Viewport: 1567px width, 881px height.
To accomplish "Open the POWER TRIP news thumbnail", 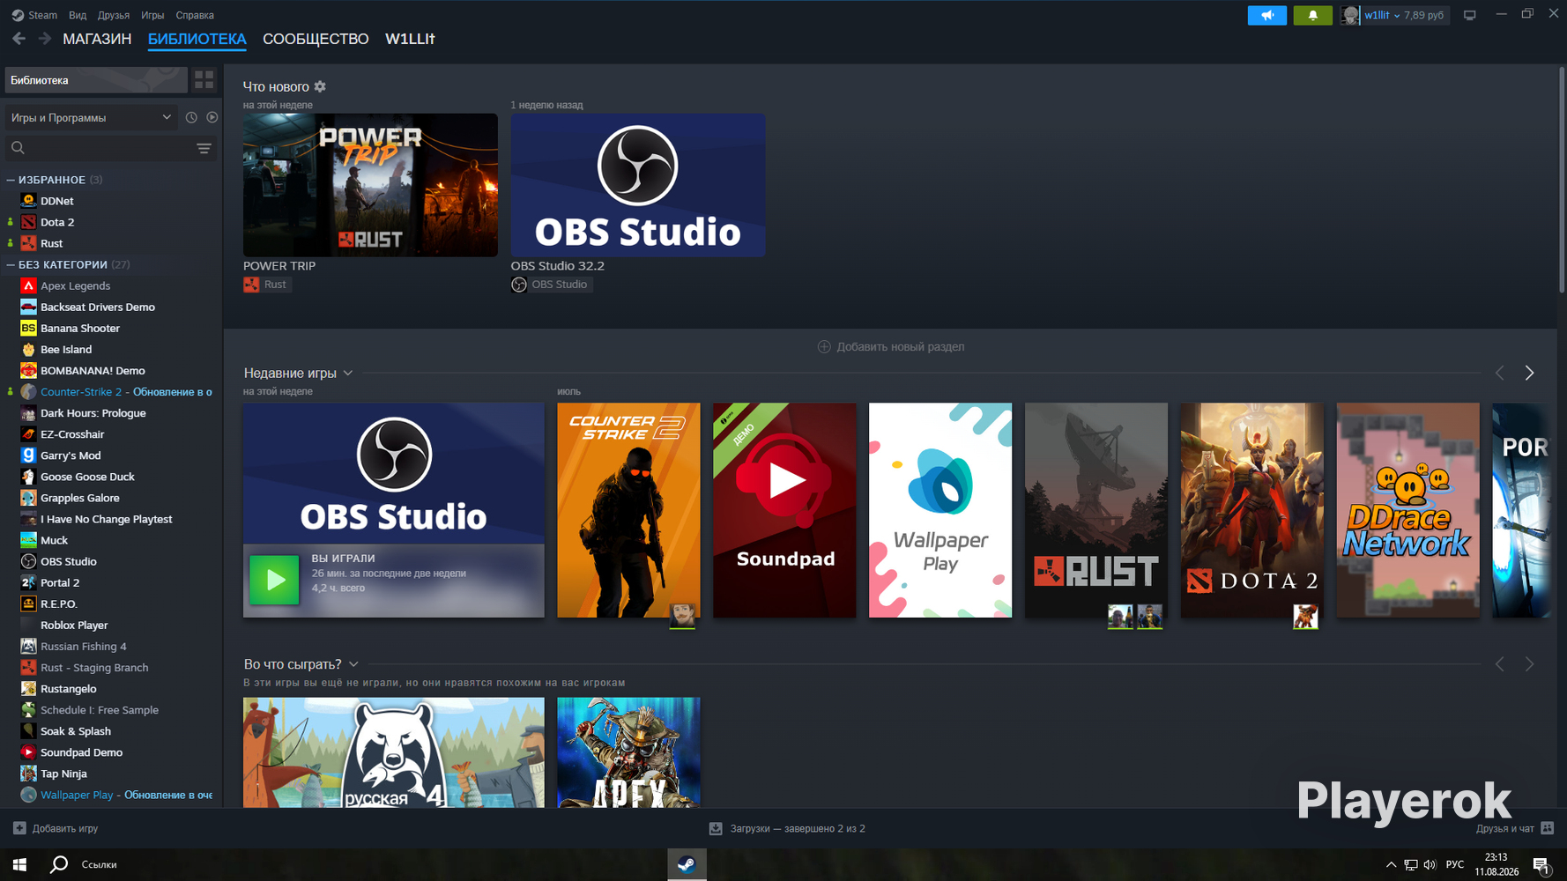I will click(x=370, y=185).
